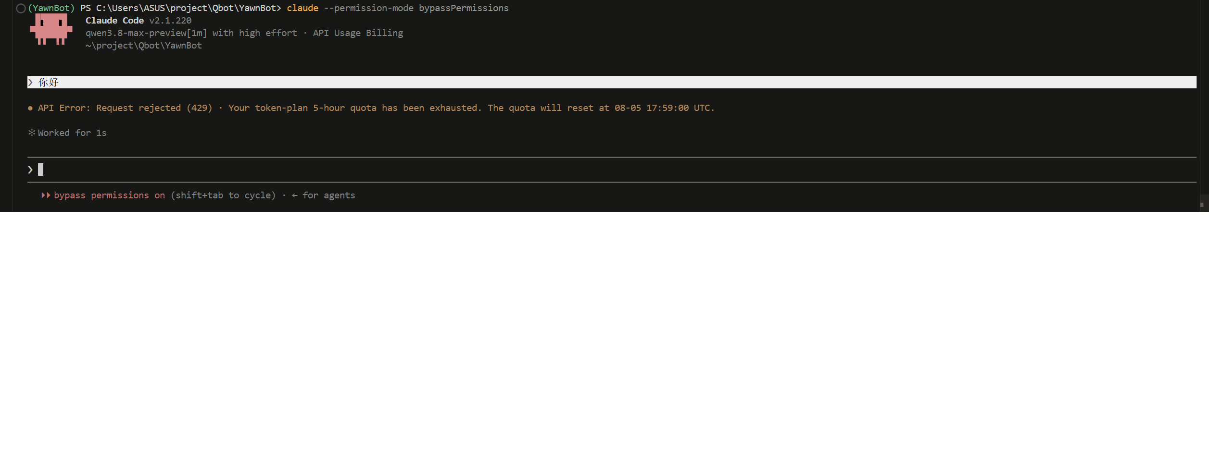Click the submitted '你好' message line
The image size is (1209, 461).
612,82
